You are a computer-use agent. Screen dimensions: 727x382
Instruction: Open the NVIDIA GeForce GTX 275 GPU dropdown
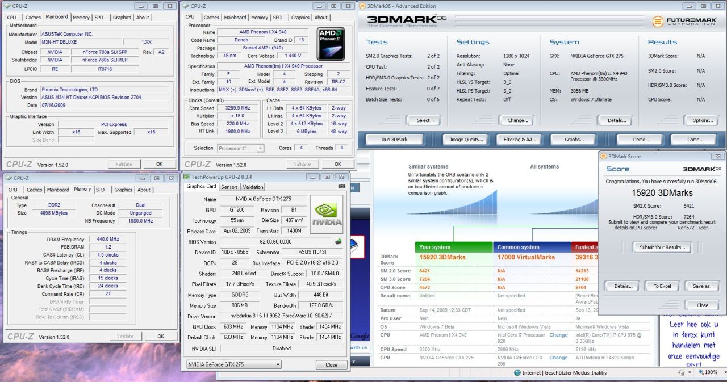[234, 364]
